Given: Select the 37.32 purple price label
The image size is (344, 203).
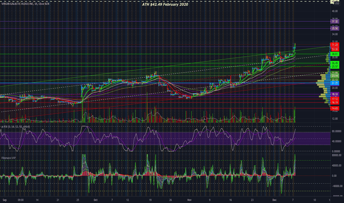Looking at the screenshot, I should tap(335, 21).
